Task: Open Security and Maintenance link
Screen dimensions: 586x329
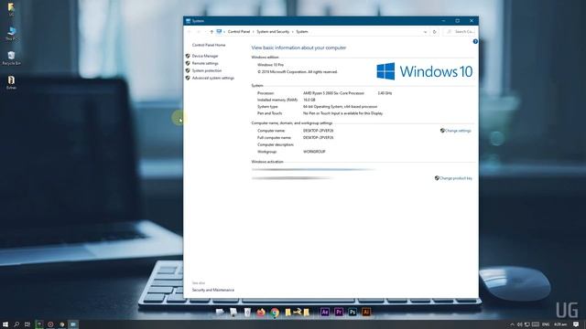Action: [x=213, y=290]
